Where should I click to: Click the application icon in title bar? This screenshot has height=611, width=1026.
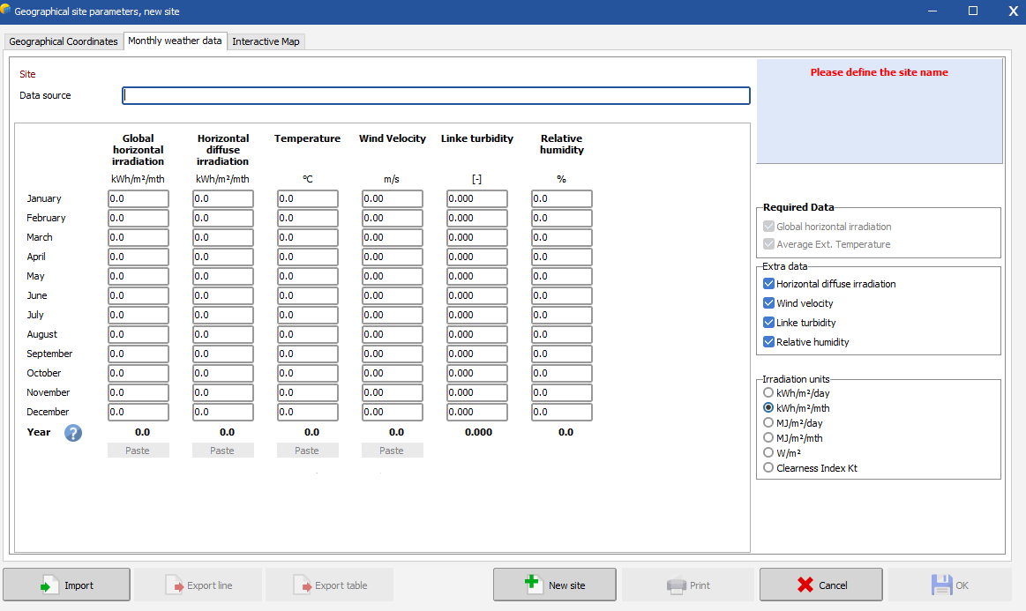pos(7,10)
